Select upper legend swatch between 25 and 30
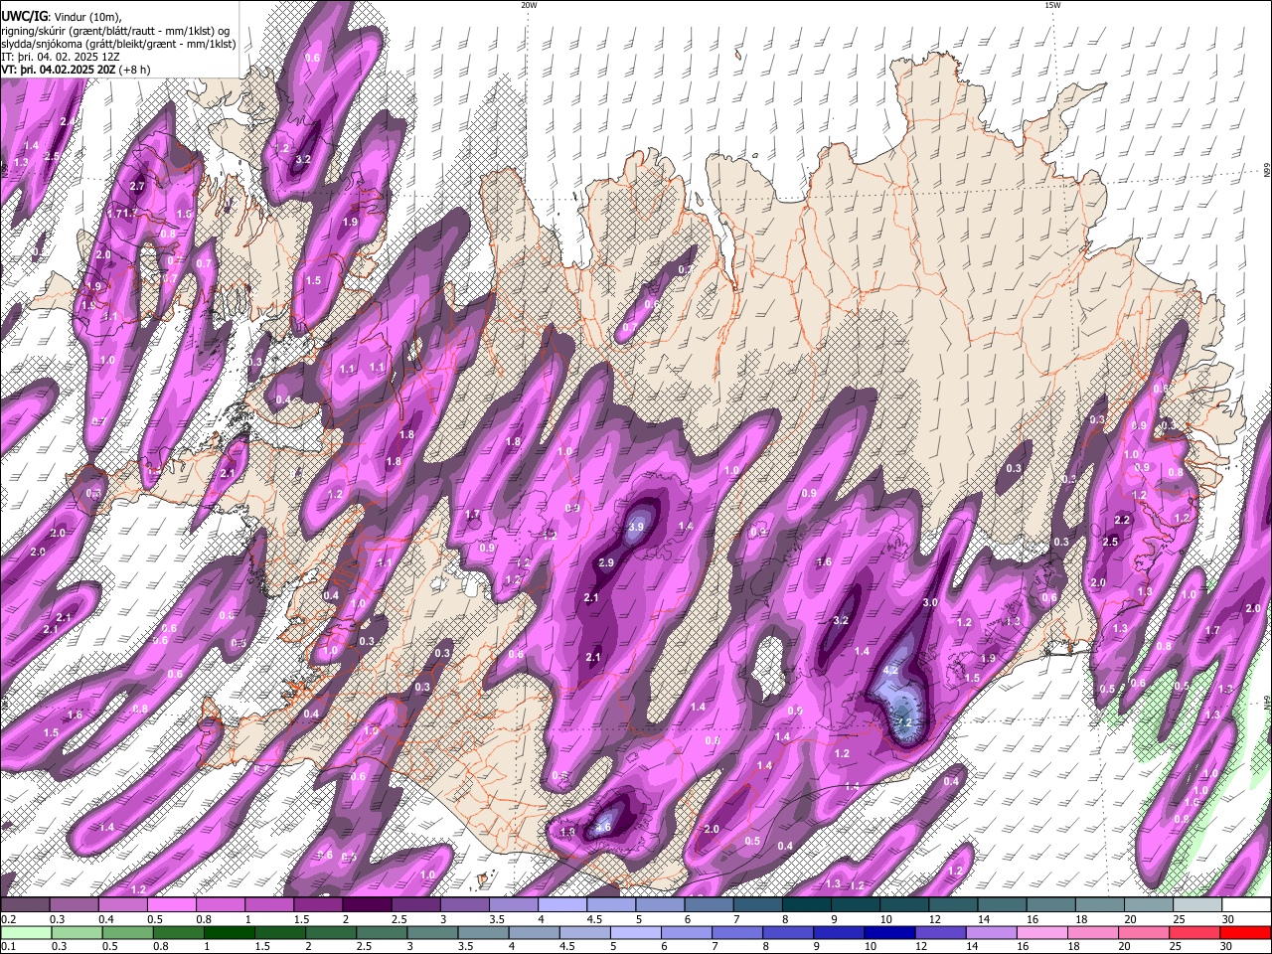 1197,905
